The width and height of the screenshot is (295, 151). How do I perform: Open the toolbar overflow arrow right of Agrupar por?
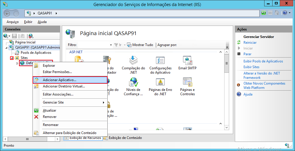[227, 47]
